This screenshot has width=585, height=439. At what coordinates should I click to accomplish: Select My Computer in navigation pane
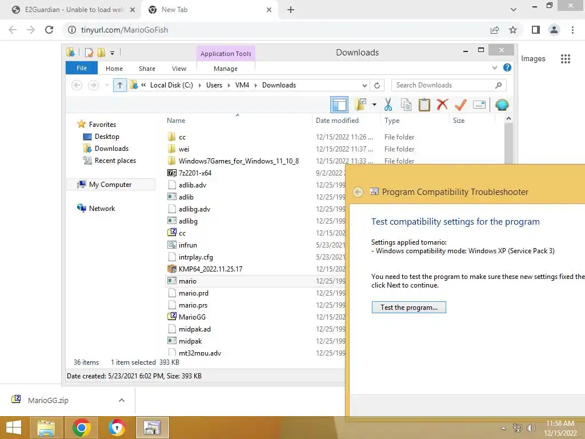pos(110,185)
